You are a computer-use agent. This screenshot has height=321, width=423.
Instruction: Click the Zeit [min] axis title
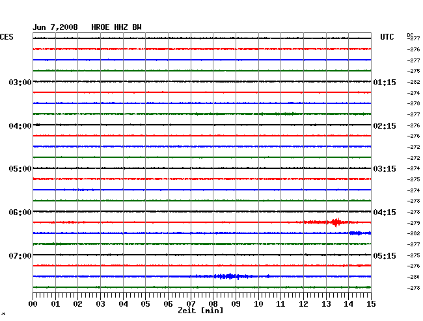pos(200,311)
